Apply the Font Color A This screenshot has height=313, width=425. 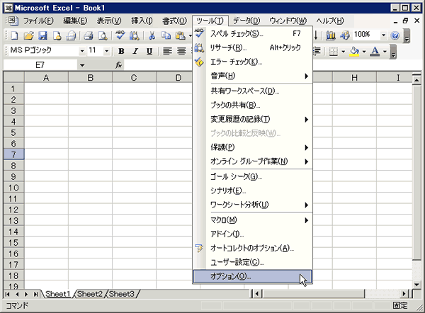click(375, 51)
